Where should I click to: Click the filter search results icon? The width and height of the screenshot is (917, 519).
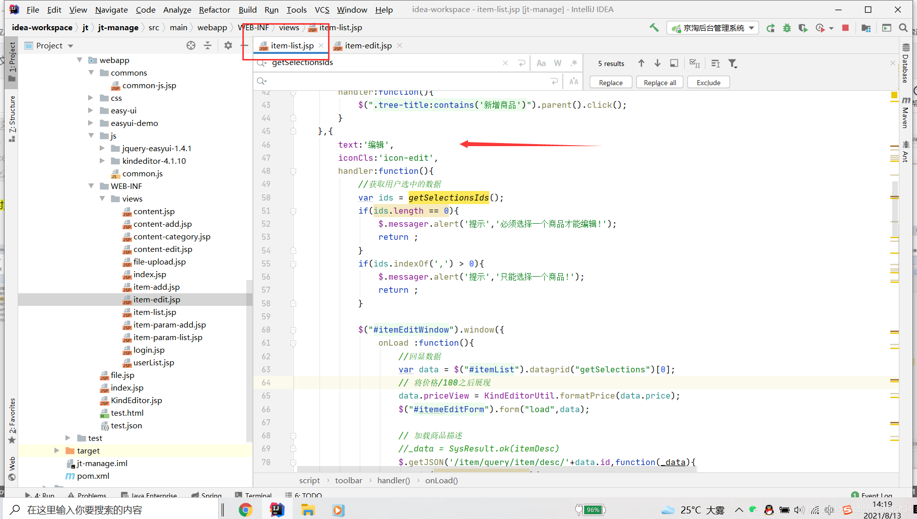click(733, 63)
